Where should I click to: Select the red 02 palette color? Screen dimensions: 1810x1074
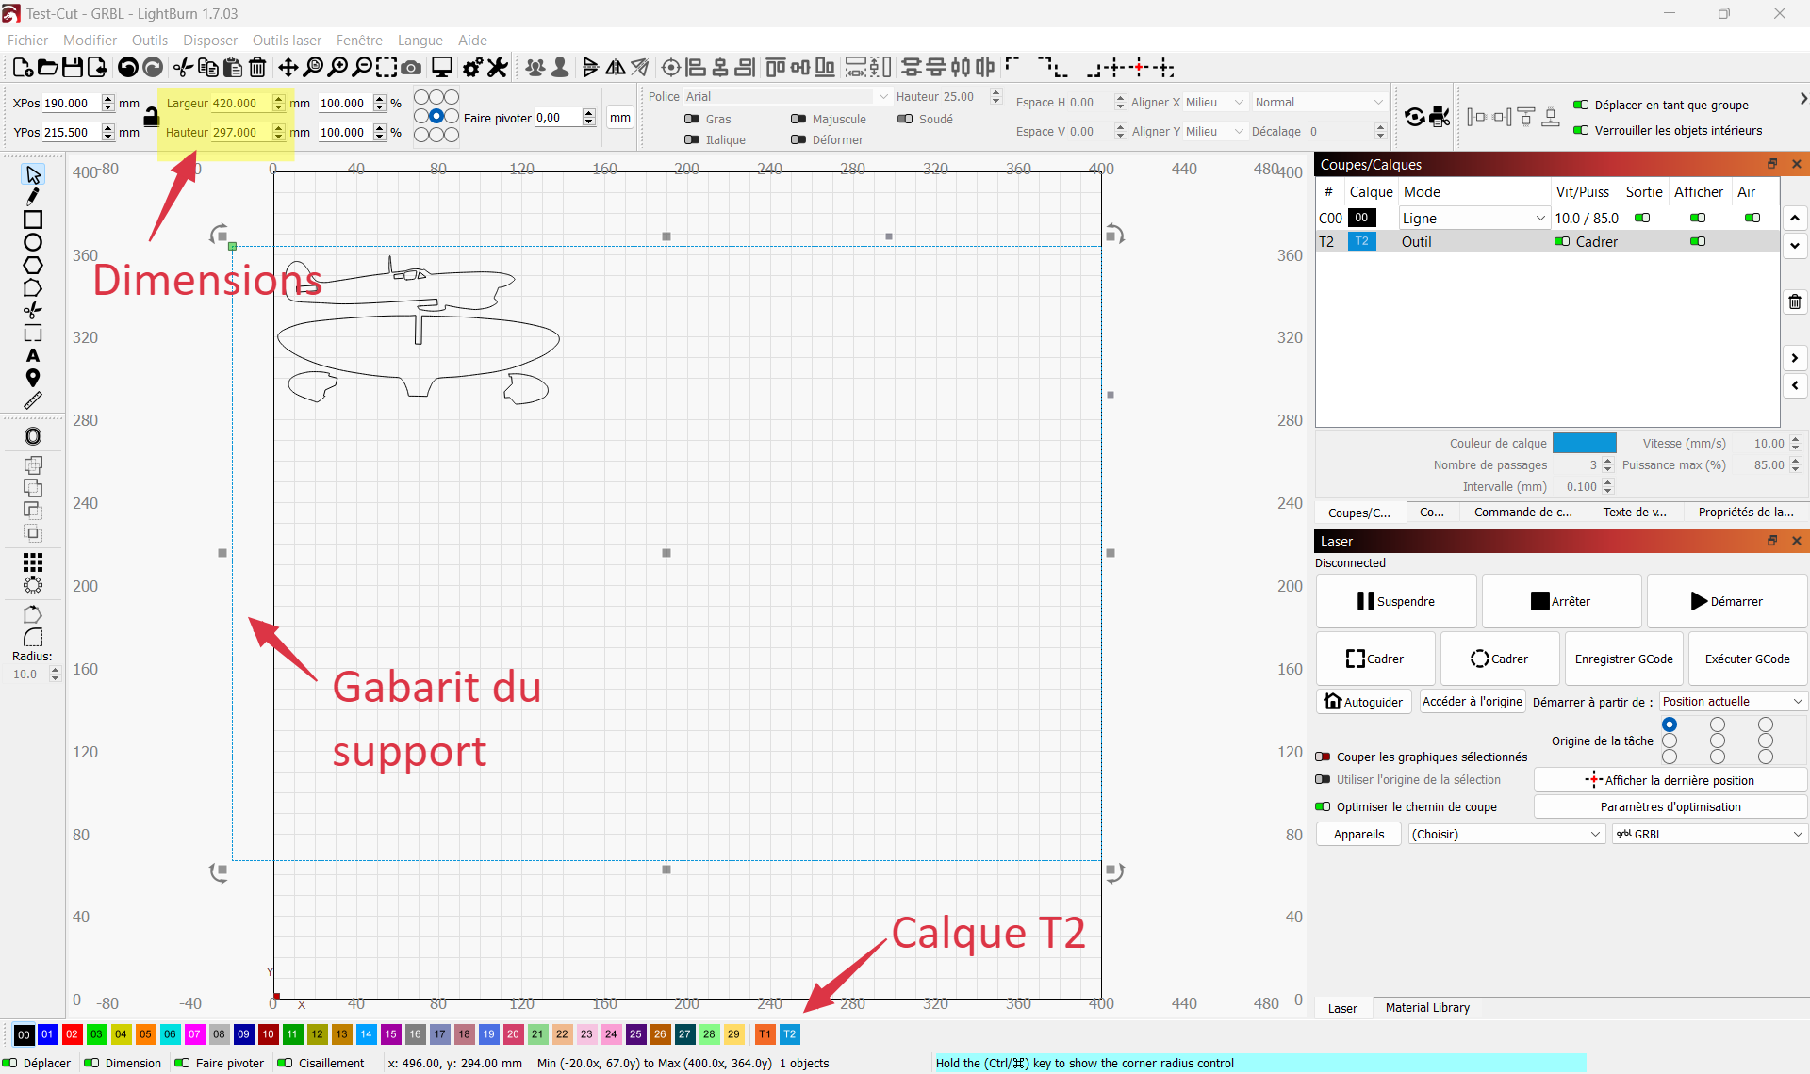click(72, 1033)
